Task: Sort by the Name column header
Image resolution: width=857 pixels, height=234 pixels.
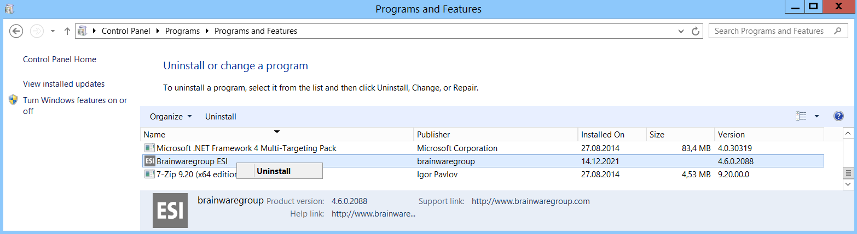Action: pos(277,134)
